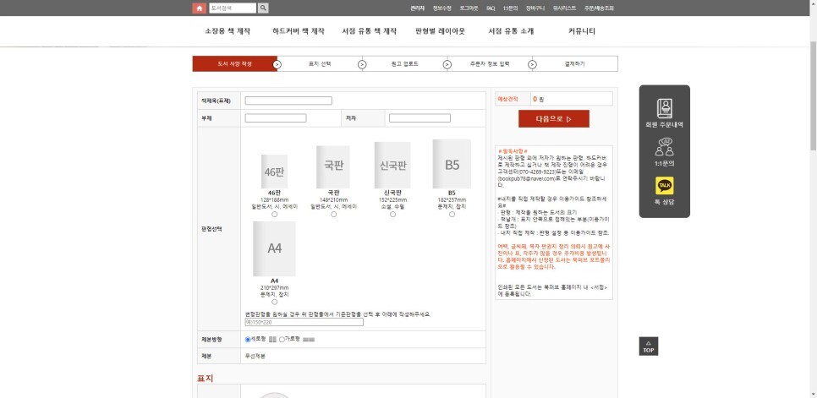
Task: Click the 표지 선택 step tab
Action: (x=320, y=64)
